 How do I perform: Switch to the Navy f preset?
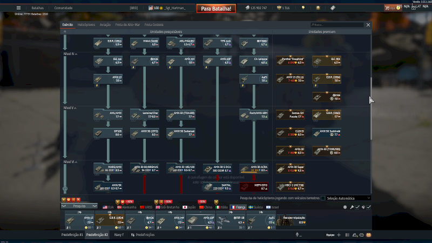tap(119, 235)
